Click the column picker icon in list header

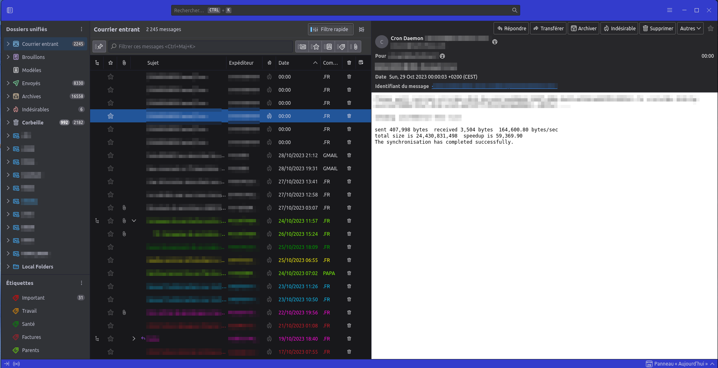pyautogui.click(x=361, y=63)
